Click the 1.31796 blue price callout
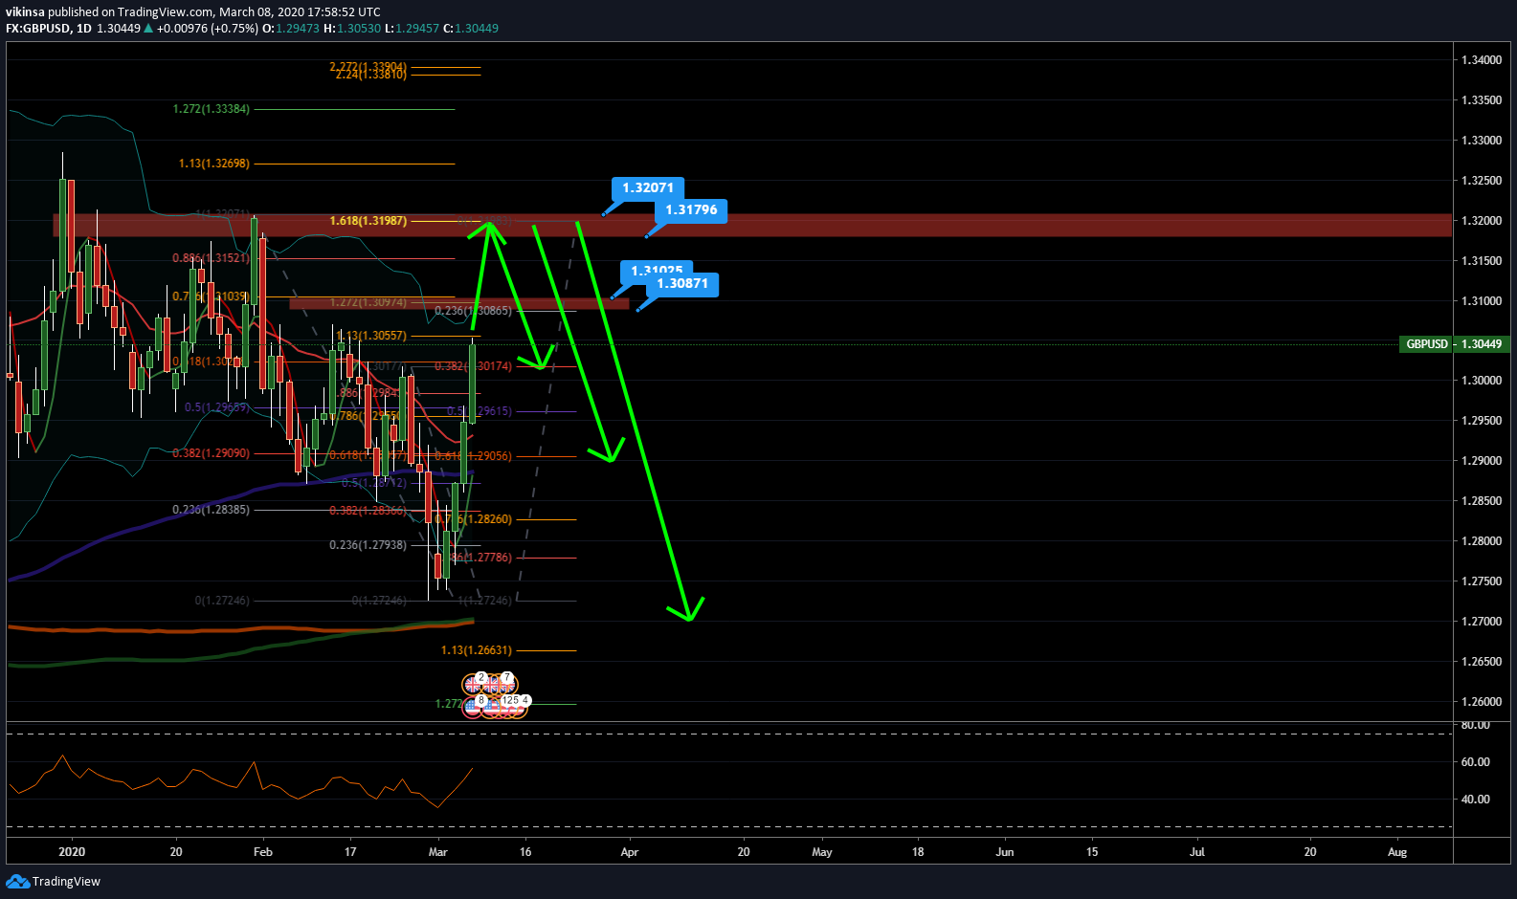This screenshot has height=899, width=1517. pyautogui.click(x=691, y=209)
